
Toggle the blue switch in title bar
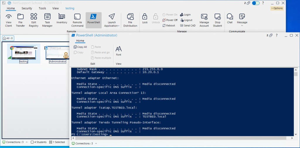[255, 3]
